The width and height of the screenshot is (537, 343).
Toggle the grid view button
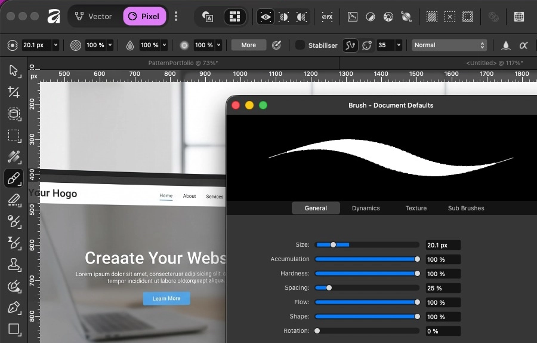pos(234,17)
